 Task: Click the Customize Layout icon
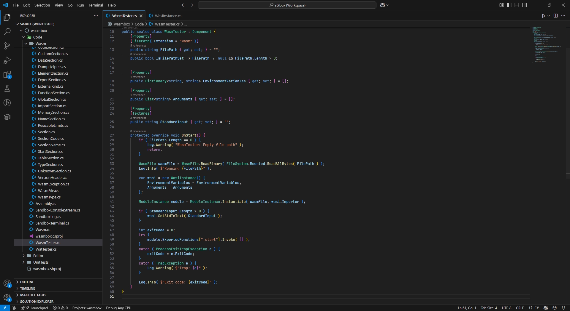[501, 5]
